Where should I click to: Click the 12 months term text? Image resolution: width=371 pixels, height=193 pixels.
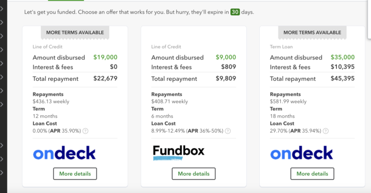[x=45, y=116]
